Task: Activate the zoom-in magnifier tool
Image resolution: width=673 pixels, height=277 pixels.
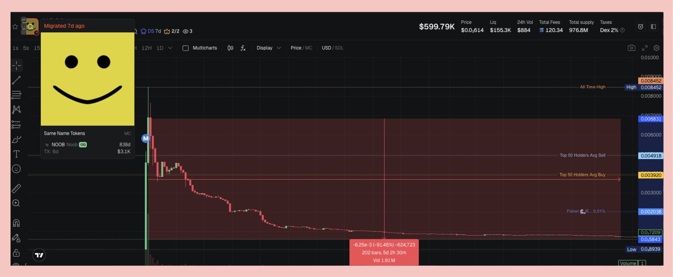Action: (x=16, y=203)
